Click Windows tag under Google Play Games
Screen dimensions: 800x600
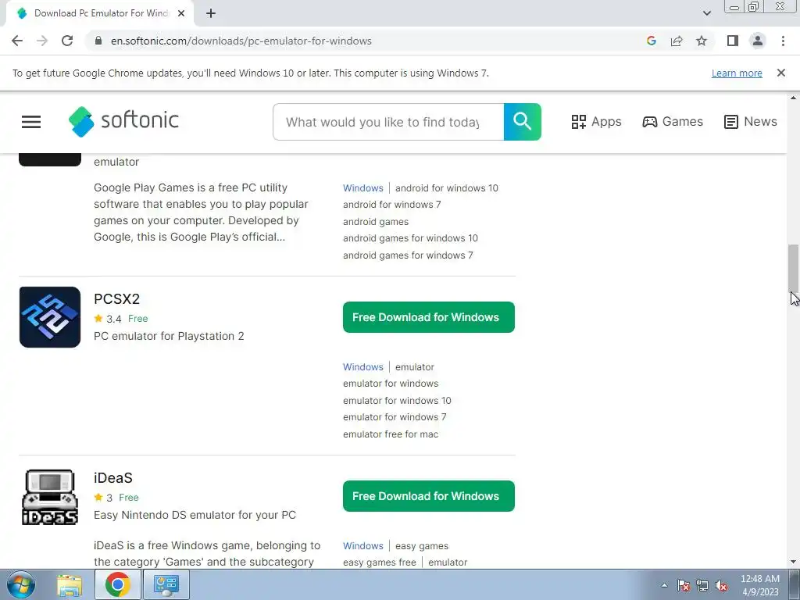tap(362, 187)
